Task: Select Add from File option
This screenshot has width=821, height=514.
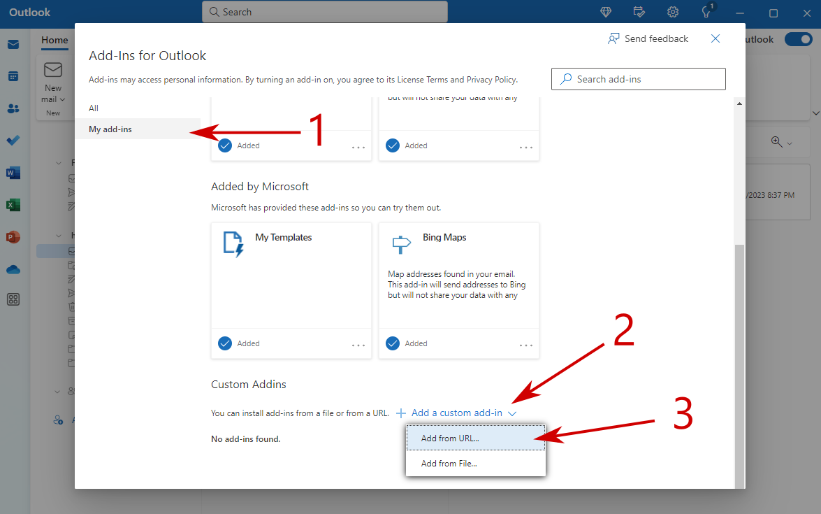Action: [449, 464]
